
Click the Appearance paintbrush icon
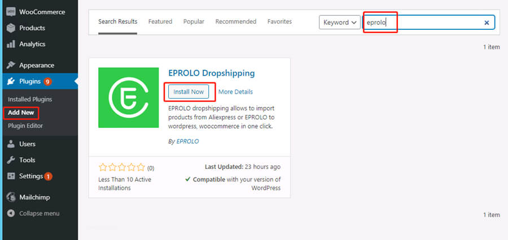click(x=11, y=65)
